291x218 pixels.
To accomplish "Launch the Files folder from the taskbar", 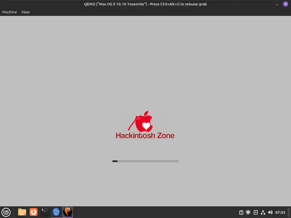I will [22, 212].
